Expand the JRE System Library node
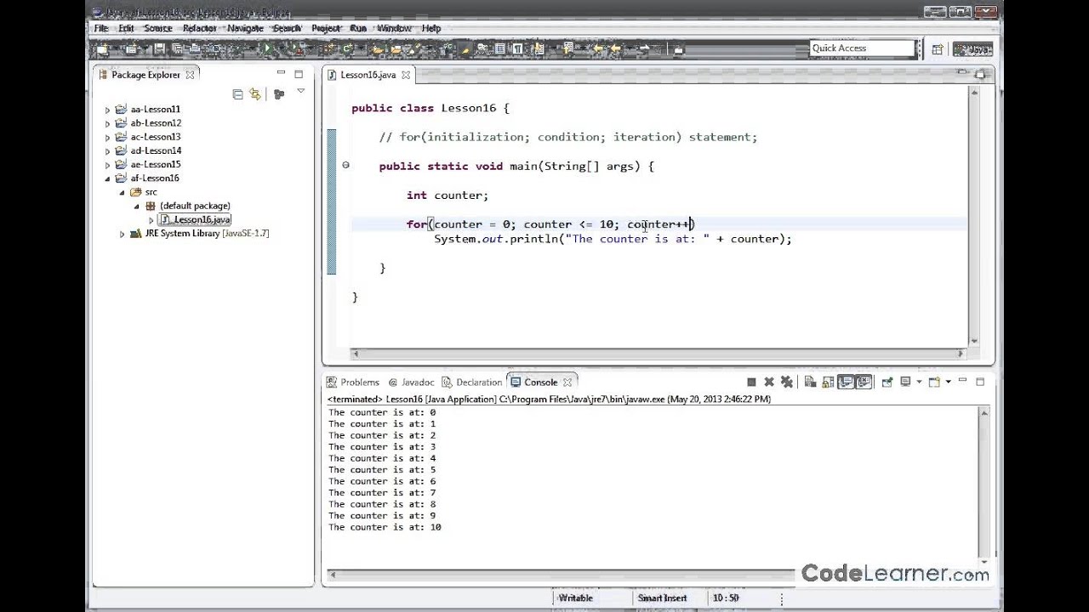This screenshot has width=1089, height=612. pyautogui.click(x=123, y=234)
